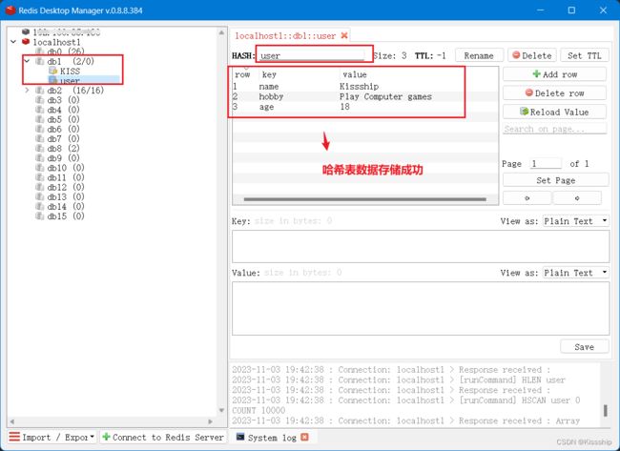Click the Search on page input field
The height and width of the screenshot is (451, 620).
(555, 129)
